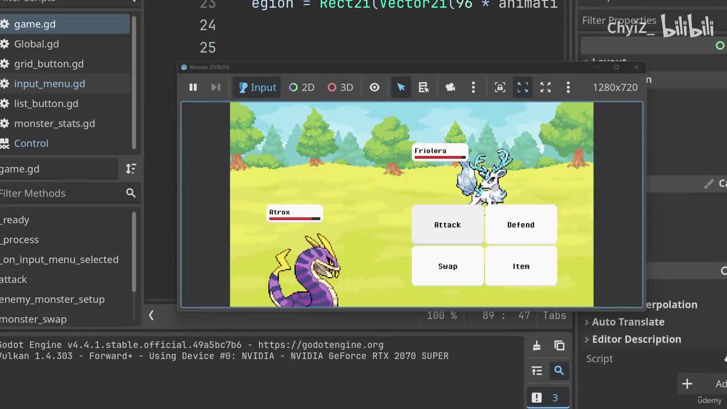Clear the output log with broom icon
This screenshot has width=727, height=409.
point(537,345)
